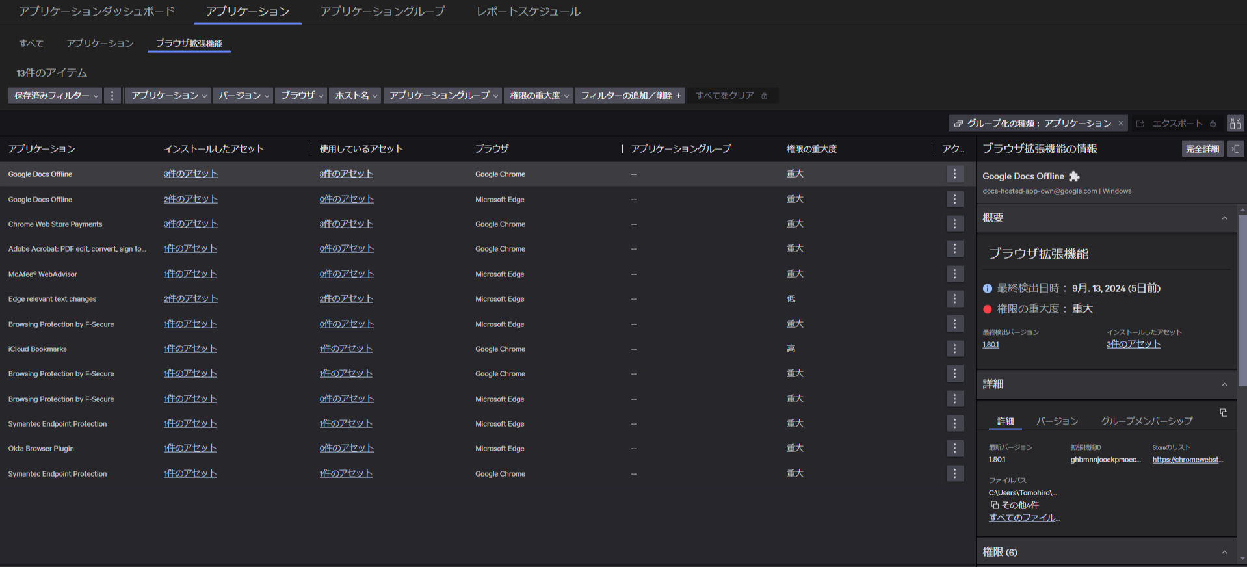Select the アプリケーション sub-tab under the main tabs
1247x567 pixels.
[99, 44]
